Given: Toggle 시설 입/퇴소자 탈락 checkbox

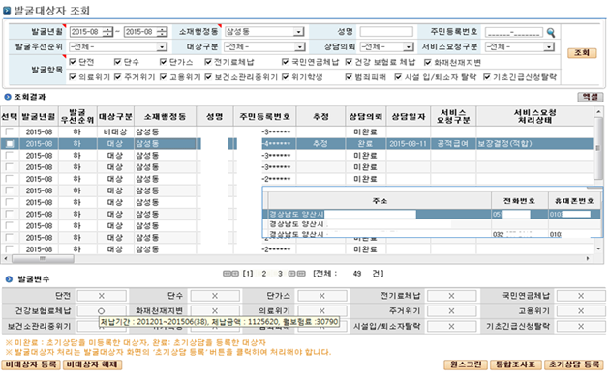Looking at the screenshot, I should click(x=398, y=77).
